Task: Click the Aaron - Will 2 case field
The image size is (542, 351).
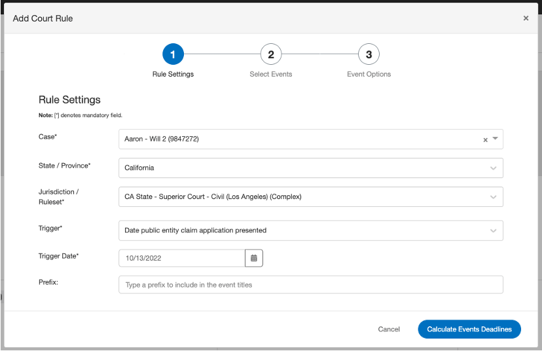Action: (311, 139)
